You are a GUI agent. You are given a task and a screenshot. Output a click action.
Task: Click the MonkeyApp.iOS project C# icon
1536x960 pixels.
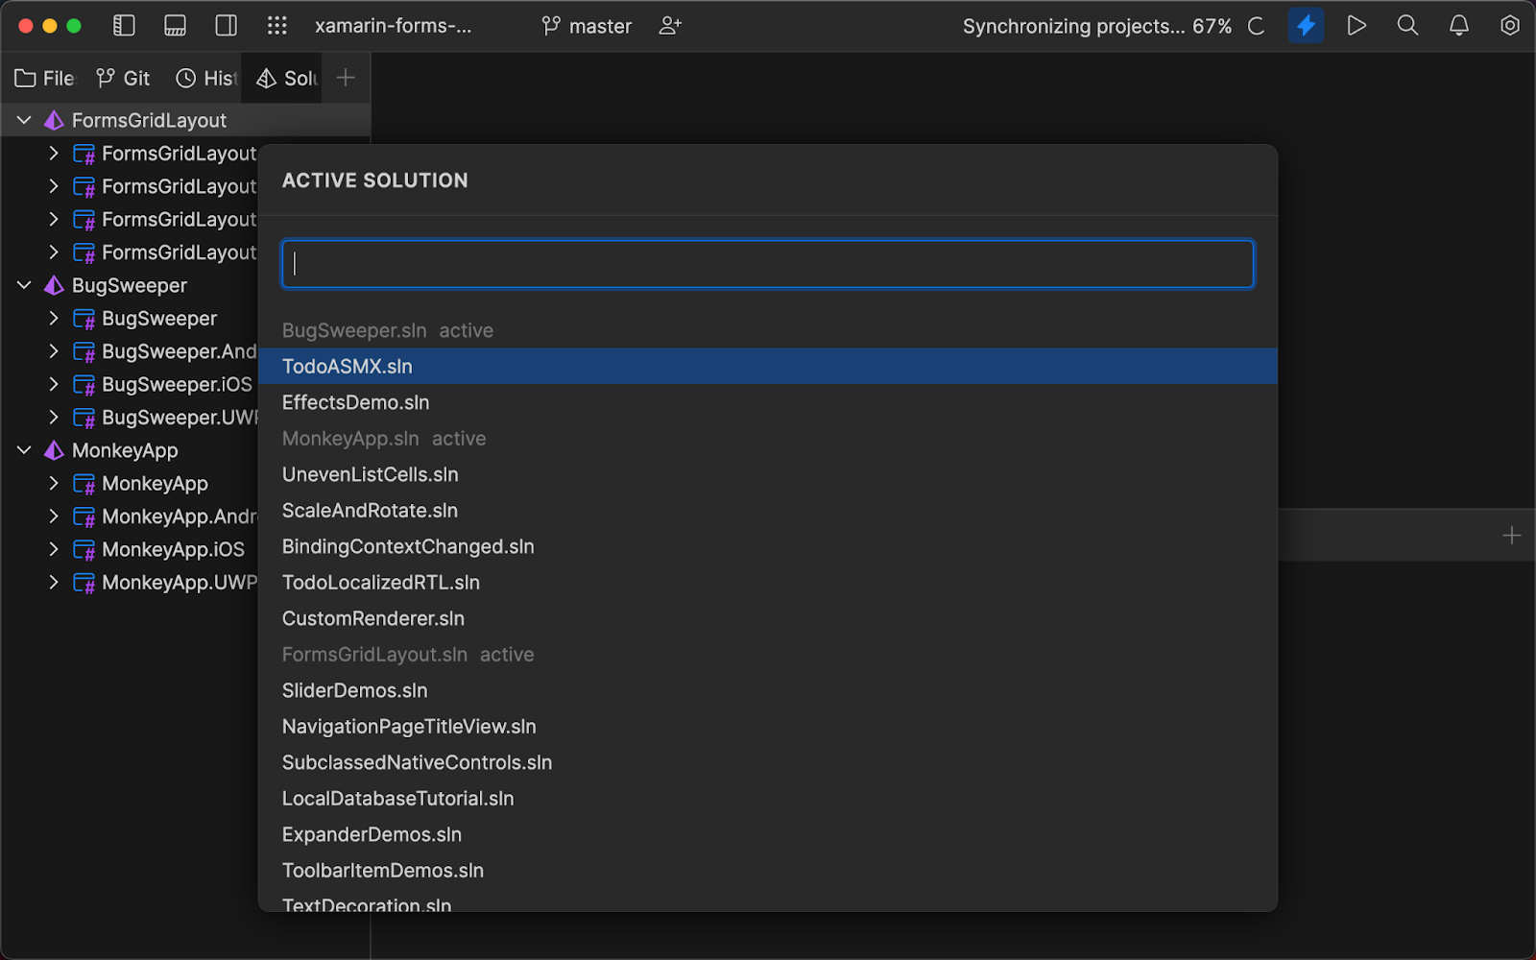[84, 550]
